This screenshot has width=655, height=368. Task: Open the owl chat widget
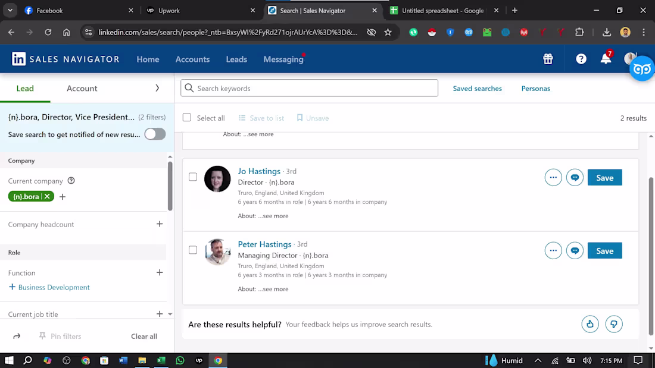click(x=642, y=68)
